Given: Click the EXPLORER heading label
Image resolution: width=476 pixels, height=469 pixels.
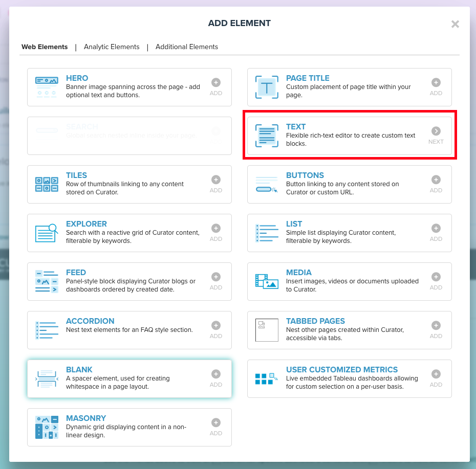Looking at the screenshot, I should (x=86, y=224).
